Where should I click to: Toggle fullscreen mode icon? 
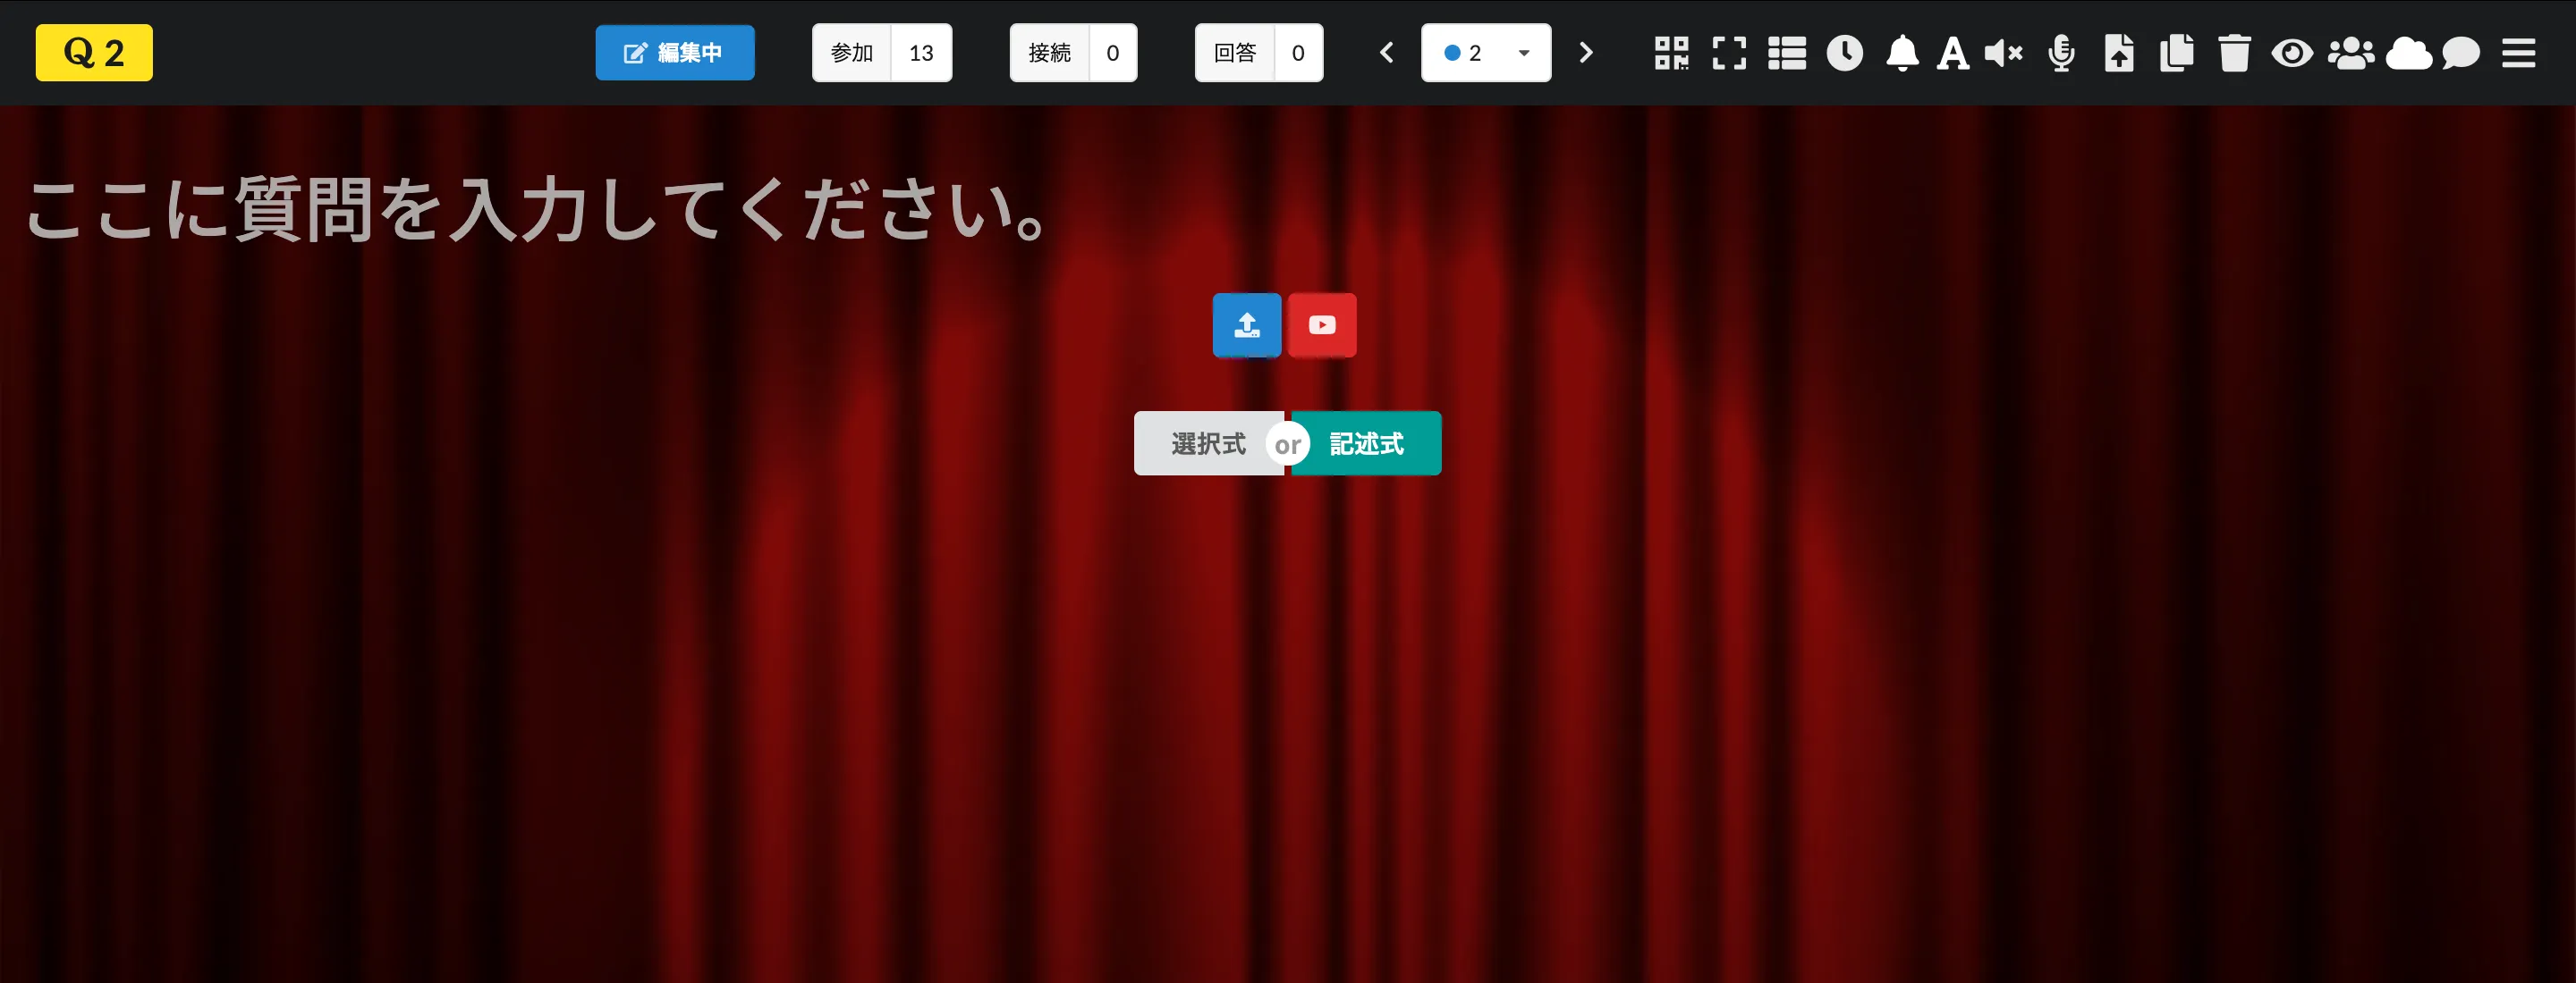[x=1729, y=53]
